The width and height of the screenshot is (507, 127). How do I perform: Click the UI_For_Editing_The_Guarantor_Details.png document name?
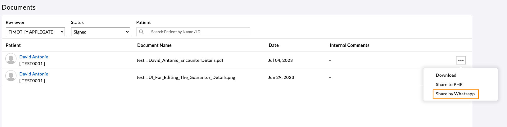pos(192,77)
